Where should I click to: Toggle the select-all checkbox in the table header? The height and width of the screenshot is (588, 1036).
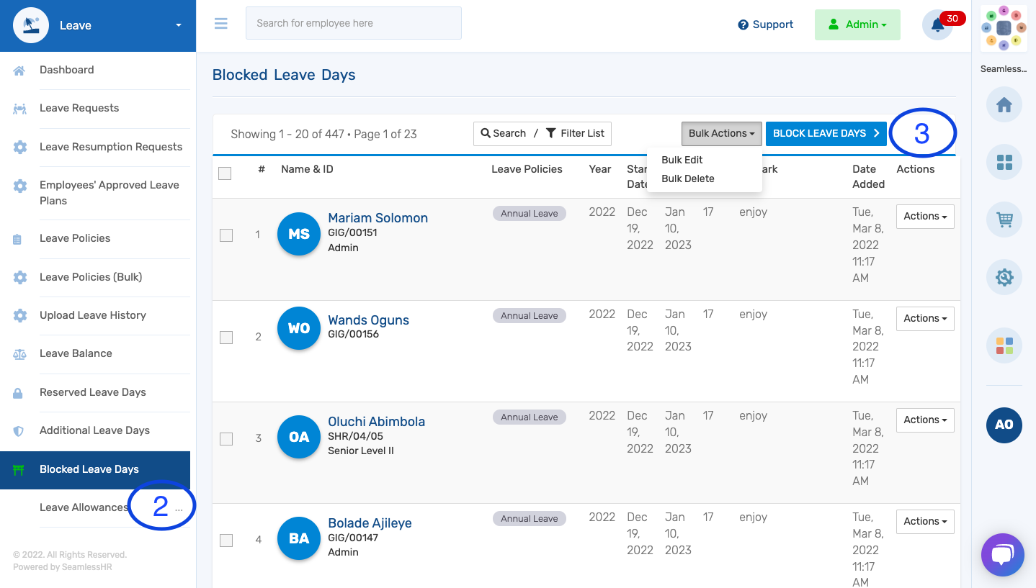[x=225, y=173]
